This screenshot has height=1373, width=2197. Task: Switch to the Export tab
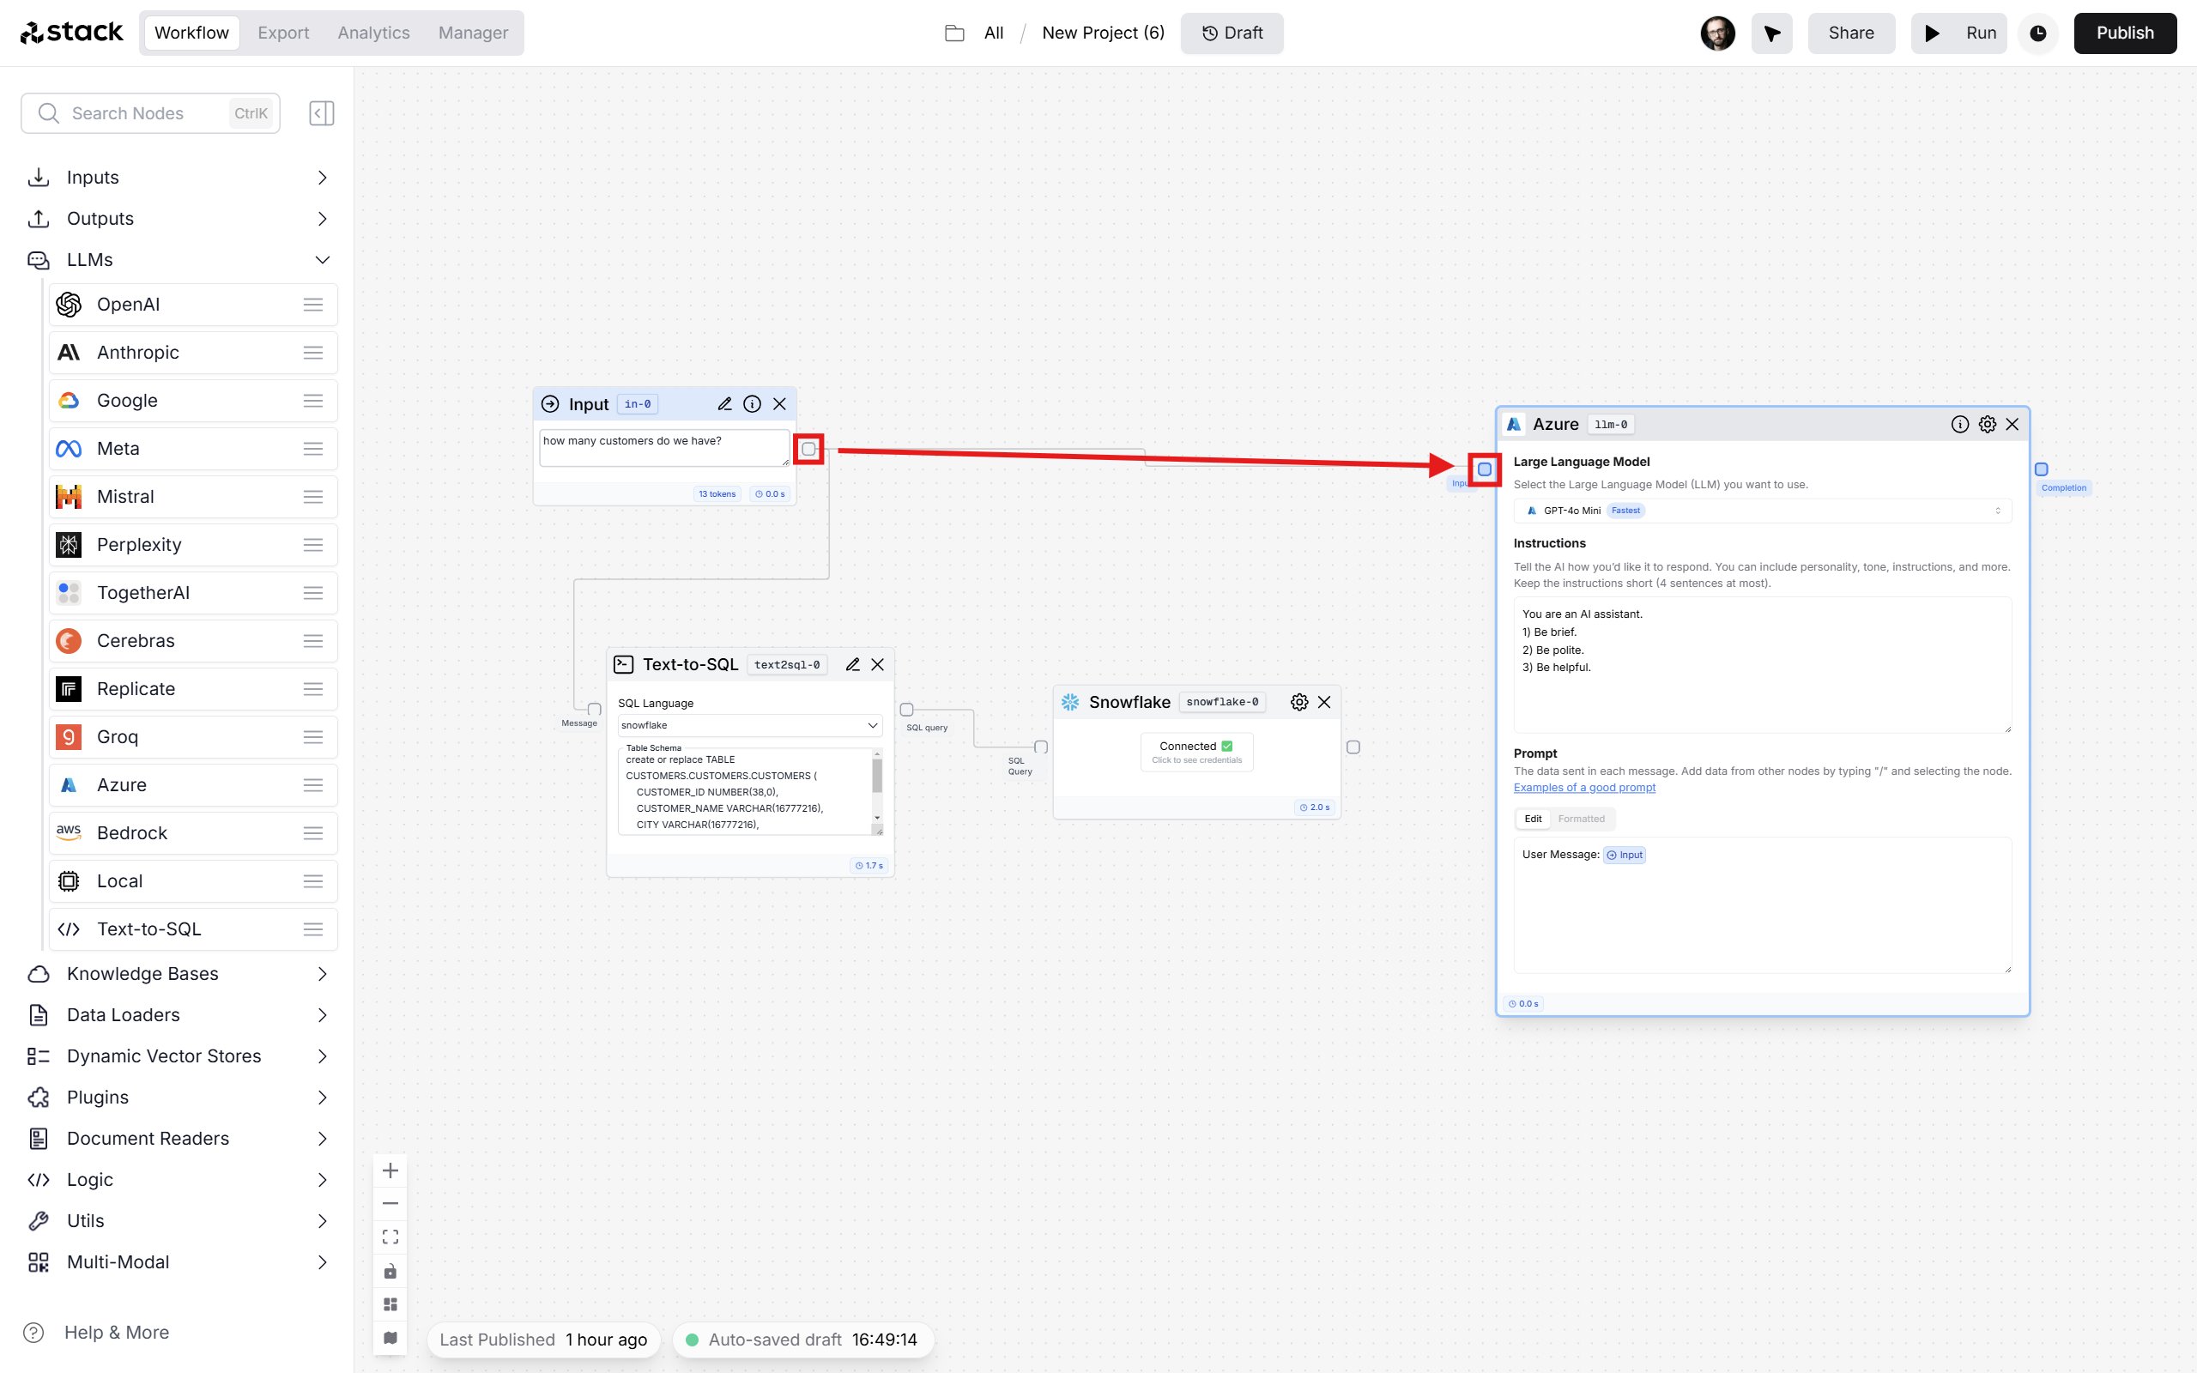[283, 33]
